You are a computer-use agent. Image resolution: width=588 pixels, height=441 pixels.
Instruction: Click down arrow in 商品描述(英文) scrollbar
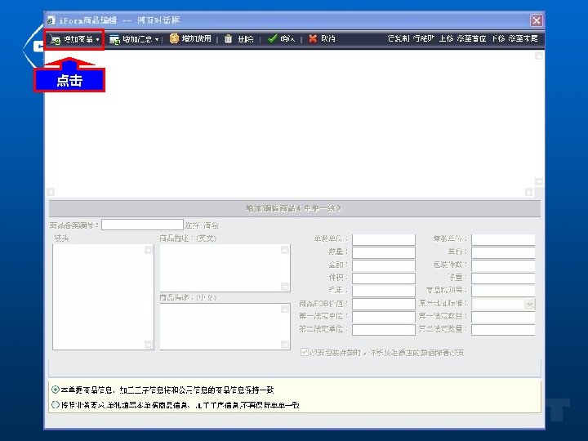coord(285,287)
